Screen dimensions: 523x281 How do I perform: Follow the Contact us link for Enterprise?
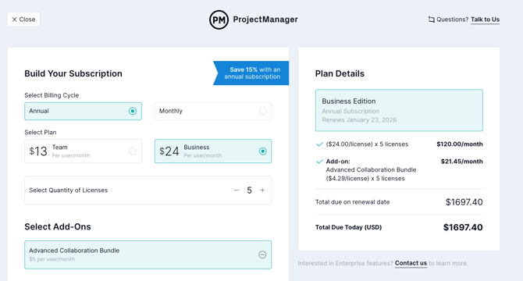pos(411,263)
